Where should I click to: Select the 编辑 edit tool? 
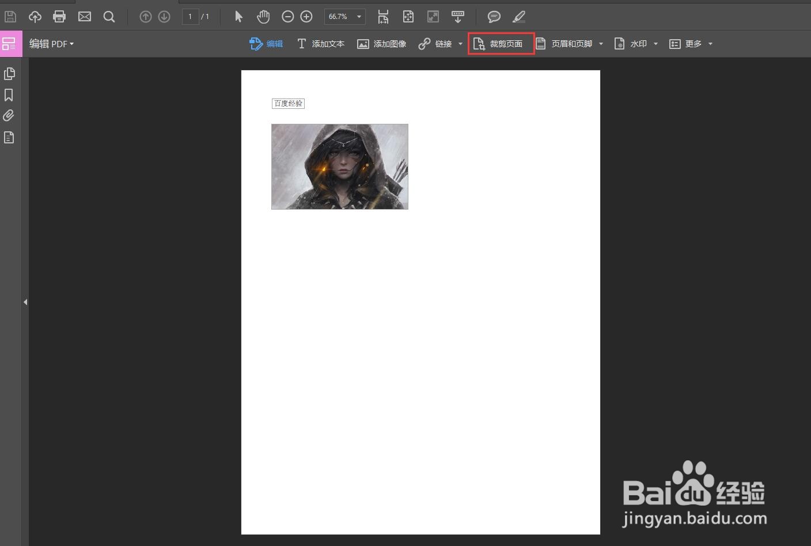pyautogui.click(x=266, y=44)
